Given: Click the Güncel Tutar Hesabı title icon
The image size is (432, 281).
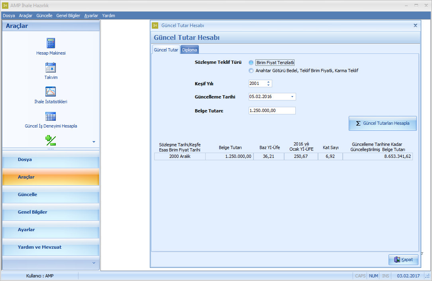Looking at the screenshot, I should click(155, 26).
